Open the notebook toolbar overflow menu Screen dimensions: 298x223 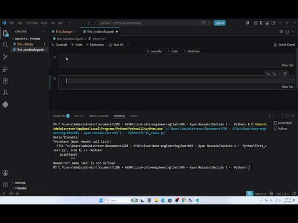coord(128,45)
